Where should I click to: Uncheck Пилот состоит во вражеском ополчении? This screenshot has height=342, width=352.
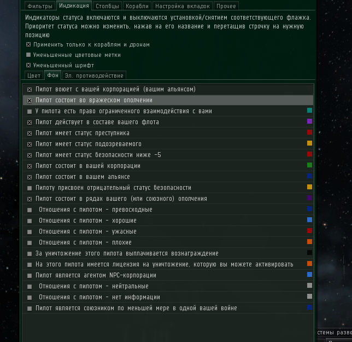click(x=30, y=101)
